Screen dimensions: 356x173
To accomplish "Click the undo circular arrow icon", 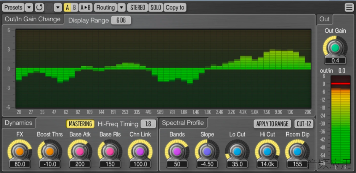I will click(x=39, y=8).
